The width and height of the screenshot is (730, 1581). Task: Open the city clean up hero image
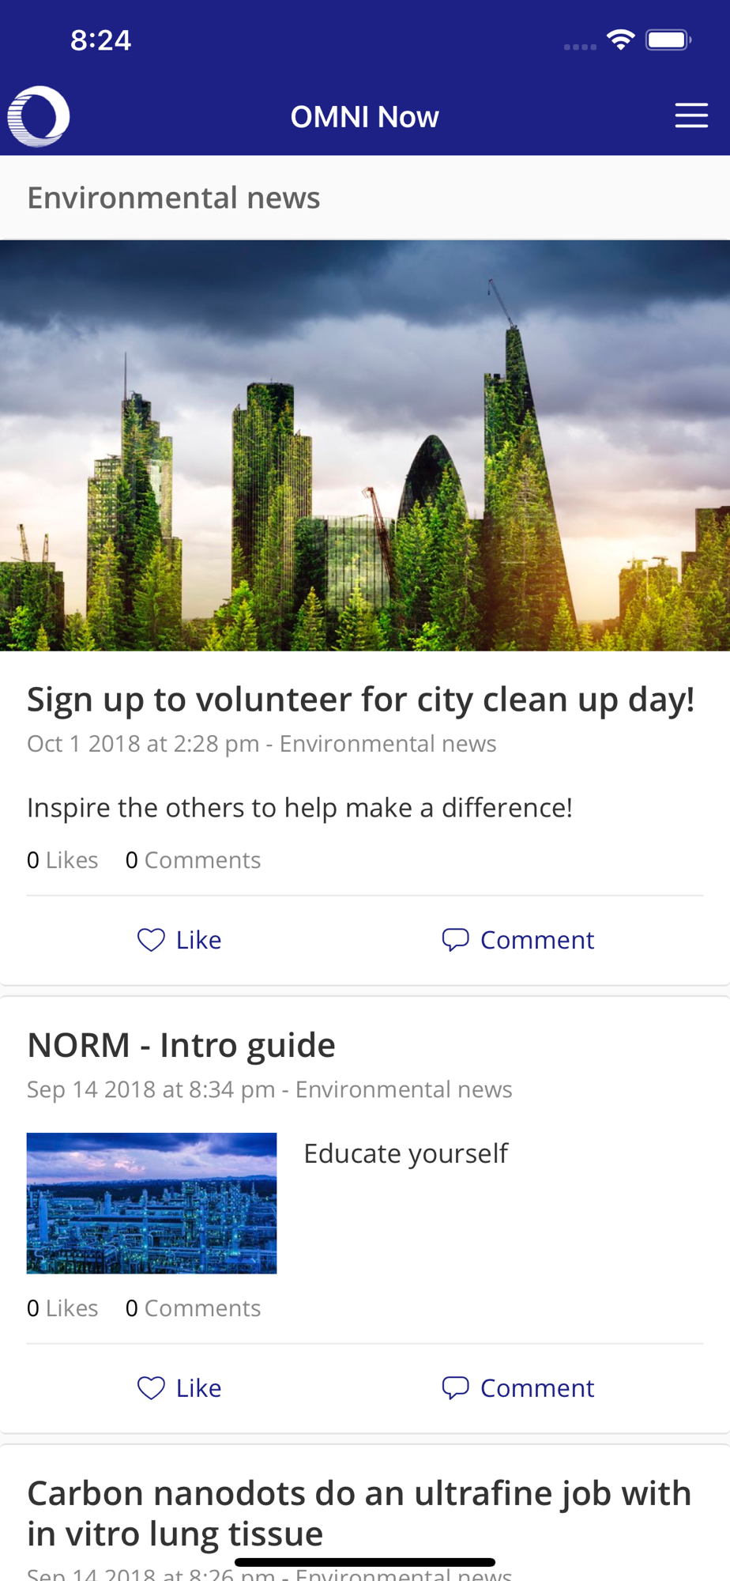point(365,445)
